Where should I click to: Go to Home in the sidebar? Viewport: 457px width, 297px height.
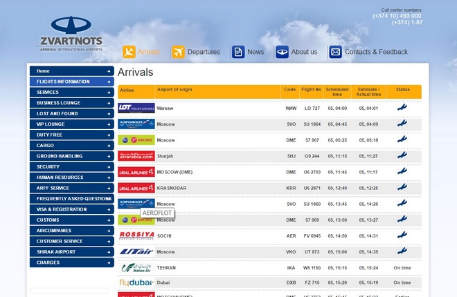(x=72, y=71)
